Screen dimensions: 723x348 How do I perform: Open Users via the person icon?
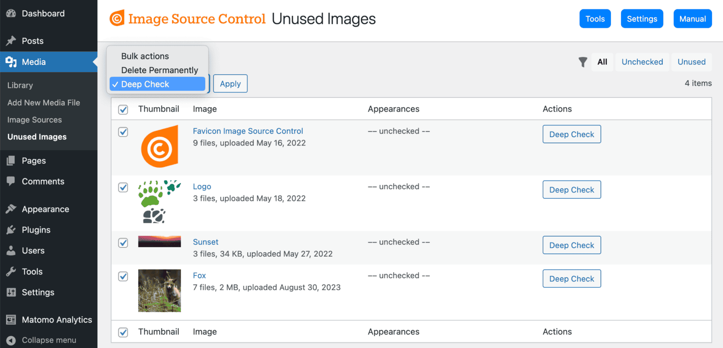11,251
